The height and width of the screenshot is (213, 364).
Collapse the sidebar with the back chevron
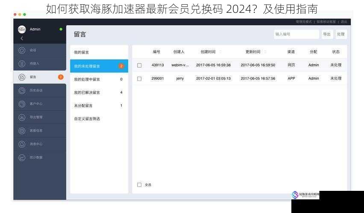point(22,38)
